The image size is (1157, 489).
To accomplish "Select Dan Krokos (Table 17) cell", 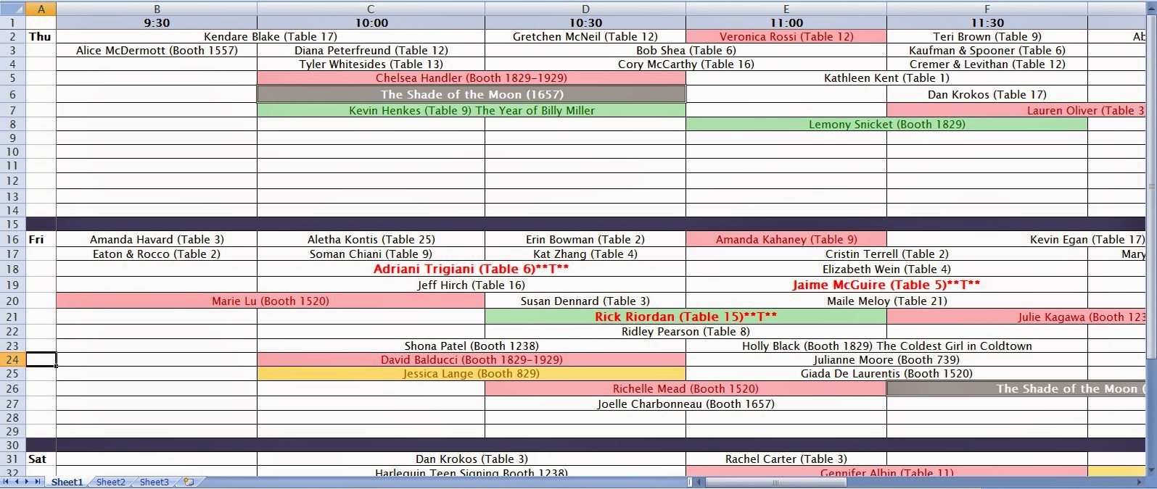I will coord(987,94).
